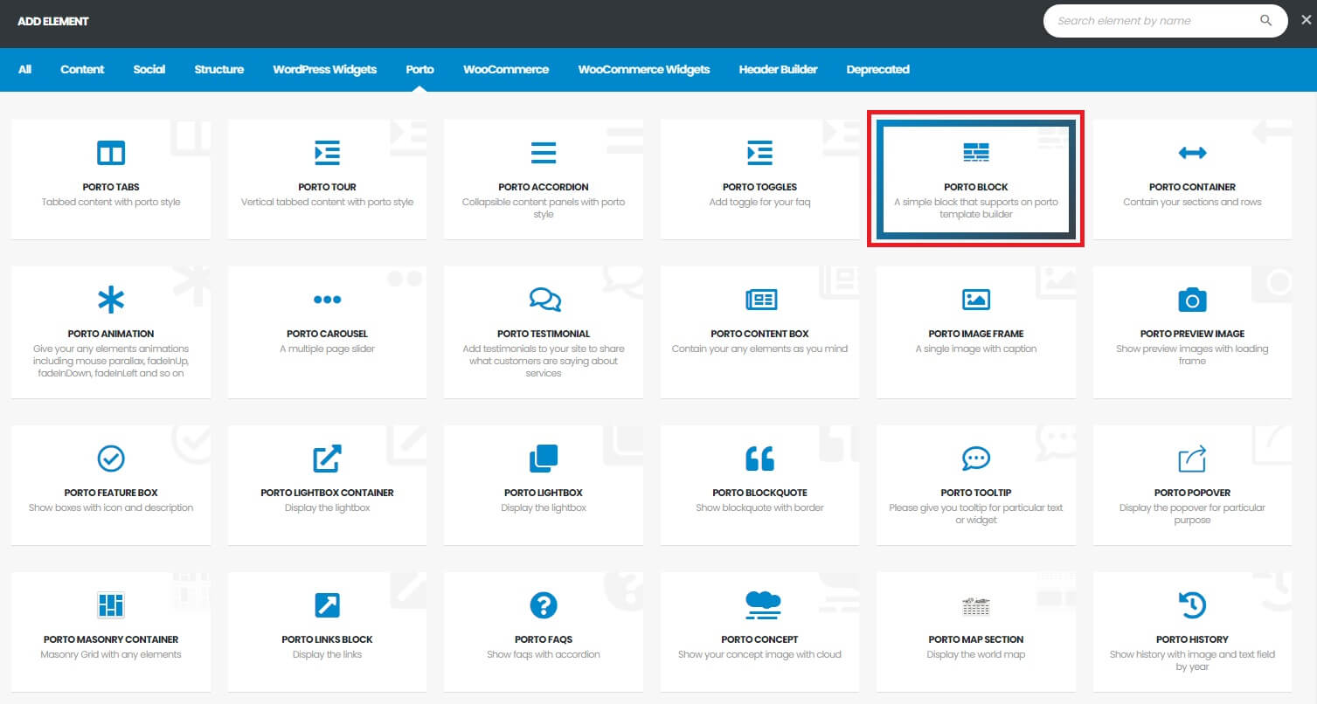The height and width of the screenshot is (704, 1317).
Task: Choose the Porto Animation asterisk icon
Action: [111, 300]
